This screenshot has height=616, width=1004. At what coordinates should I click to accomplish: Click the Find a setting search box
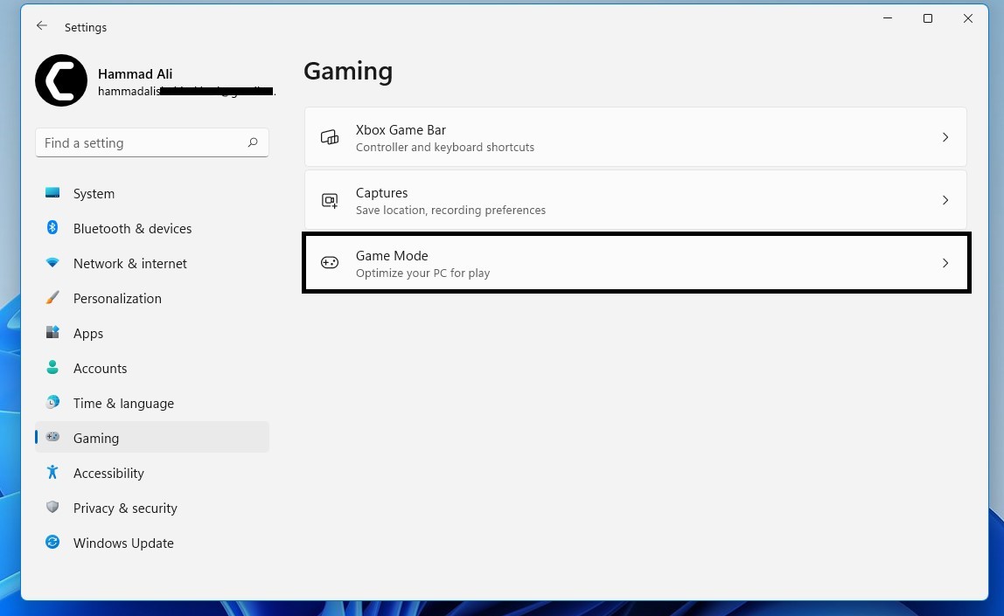click(x=140, y=143)
